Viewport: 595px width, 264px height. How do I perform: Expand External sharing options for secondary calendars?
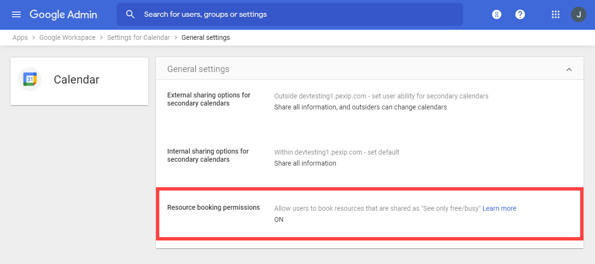[x=209, y=99]
